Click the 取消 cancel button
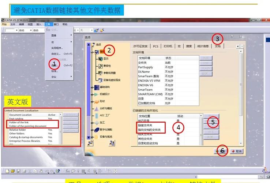 [x=237, y=151]
